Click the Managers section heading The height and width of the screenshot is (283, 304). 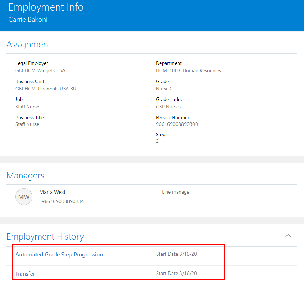click(25, 176)
